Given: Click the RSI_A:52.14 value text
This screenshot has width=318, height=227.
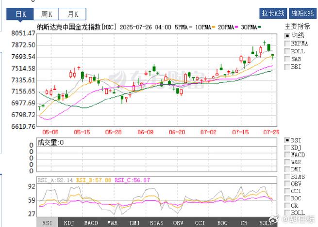Looking at the screenshot, I should click(x=55, y=180).
